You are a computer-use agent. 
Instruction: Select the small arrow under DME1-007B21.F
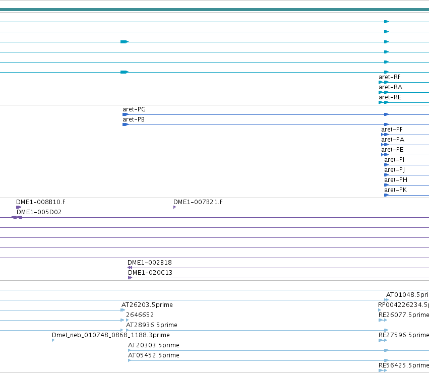[x=174, y=207]
